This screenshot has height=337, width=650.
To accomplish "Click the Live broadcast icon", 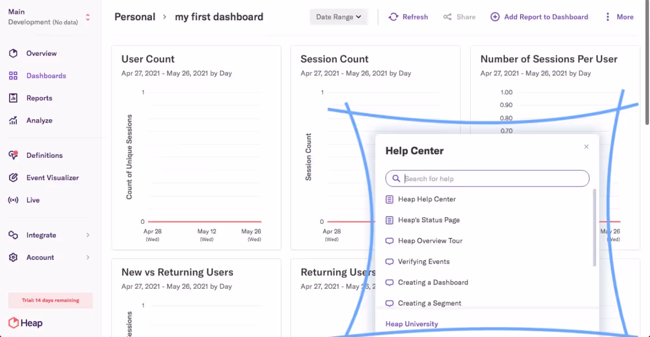I will click(x=13, y=200).
